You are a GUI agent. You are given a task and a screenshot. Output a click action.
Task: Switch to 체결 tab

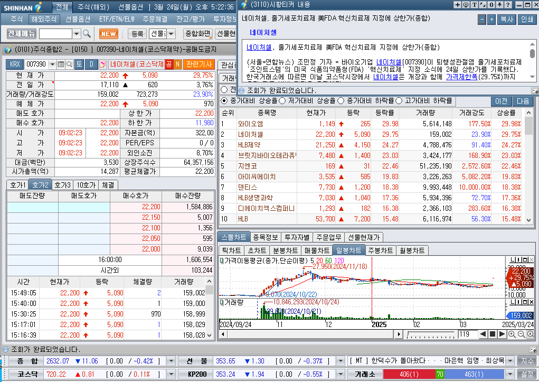pyautogui.click(x=108, y=185)
